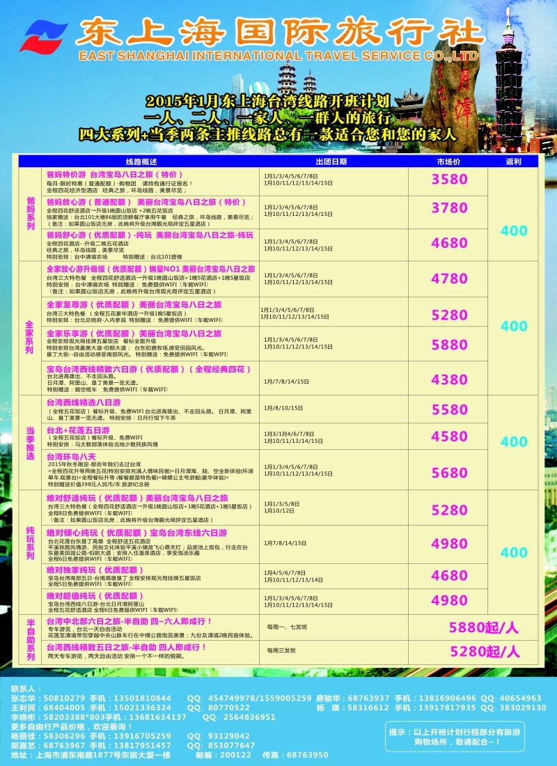This screenshot has height=766, width=557.
Task: Click the 5280起/人 price
Action: [x=485, y=652]
